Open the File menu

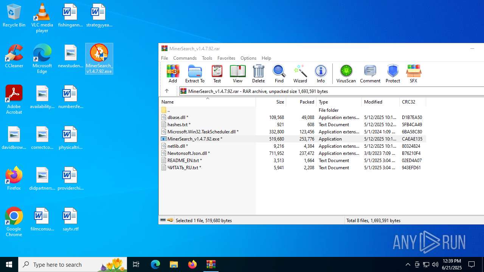pos(164,58)
